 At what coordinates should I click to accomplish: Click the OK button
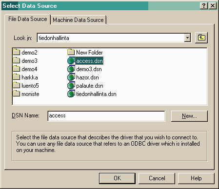(117, 178)
